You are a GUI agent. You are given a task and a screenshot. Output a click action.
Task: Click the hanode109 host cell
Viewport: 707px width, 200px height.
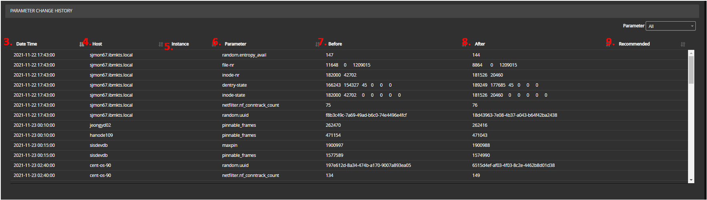point(101,135)
